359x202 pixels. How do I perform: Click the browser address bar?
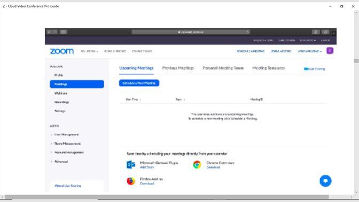click(191, 32)
